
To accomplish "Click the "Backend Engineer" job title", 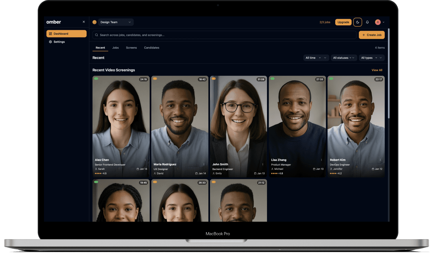I will click(x=223, y=169).
